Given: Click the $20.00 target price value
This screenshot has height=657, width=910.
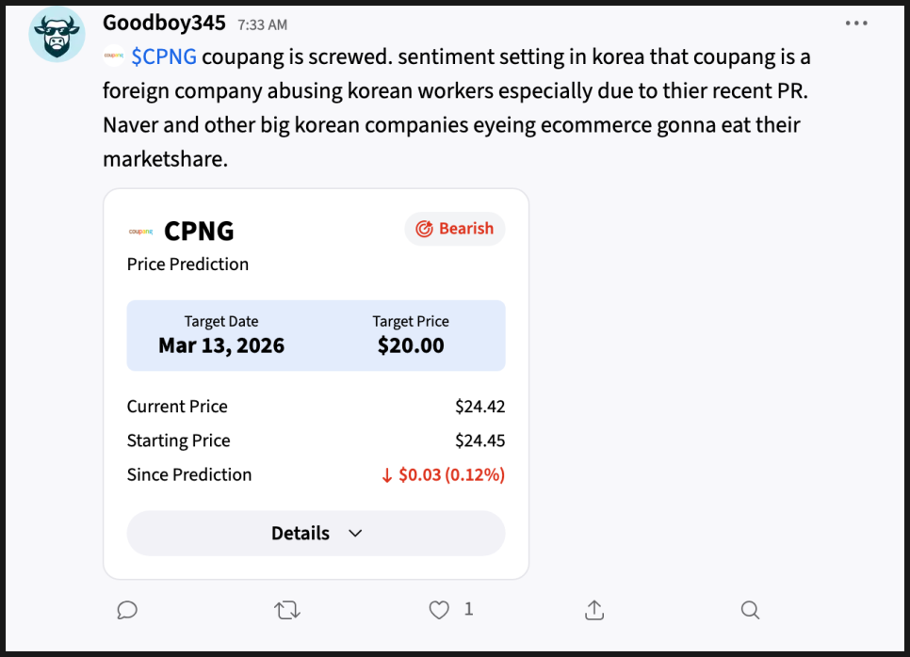Looking at the screenshot, I should tap(411, 345).
